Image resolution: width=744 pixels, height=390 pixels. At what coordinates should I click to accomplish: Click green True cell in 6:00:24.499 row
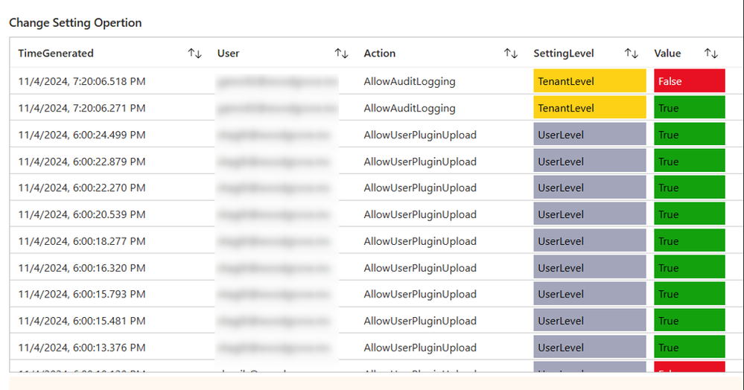coord(690,134)
